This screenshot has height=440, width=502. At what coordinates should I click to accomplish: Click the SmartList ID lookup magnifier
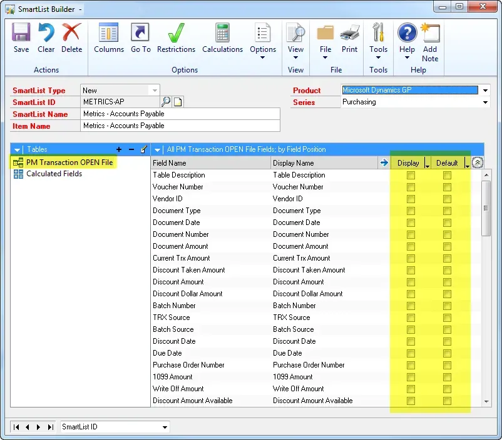(x=166, y=102)
